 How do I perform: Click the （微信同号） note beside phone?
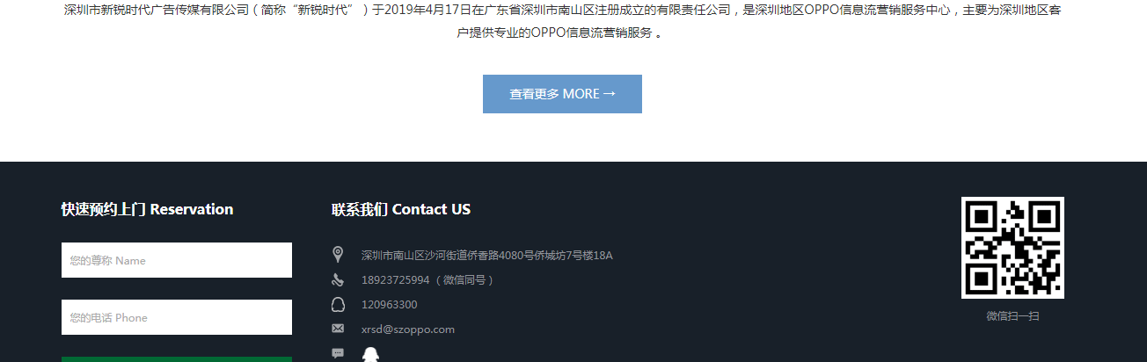(x=464, y=280)
